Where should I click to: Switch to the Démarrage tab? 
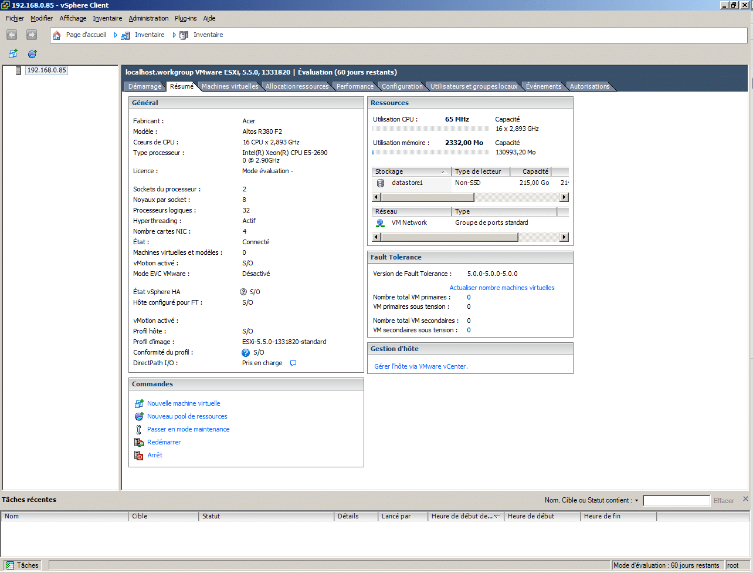coord(144,86)
